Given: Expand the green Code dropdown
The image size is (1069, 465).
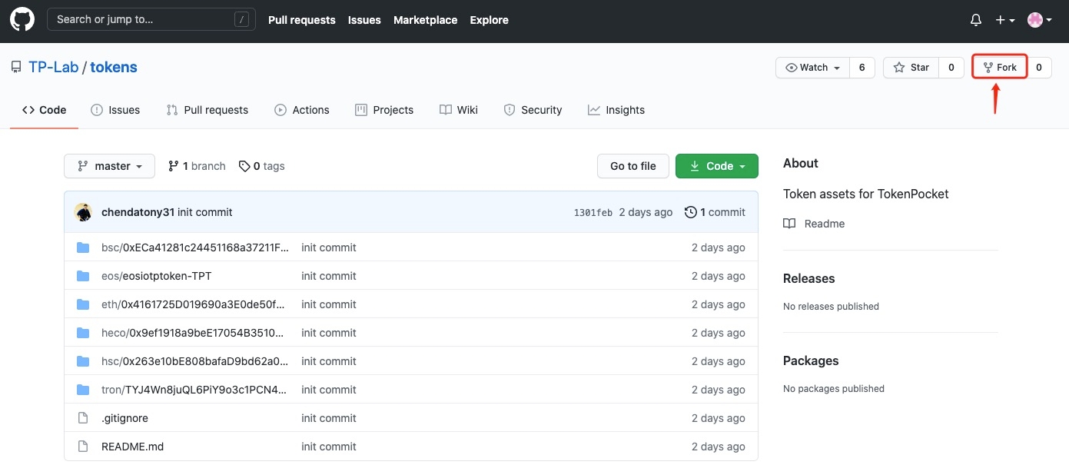Looking at the screenshot, I should (x=716, y=166).
